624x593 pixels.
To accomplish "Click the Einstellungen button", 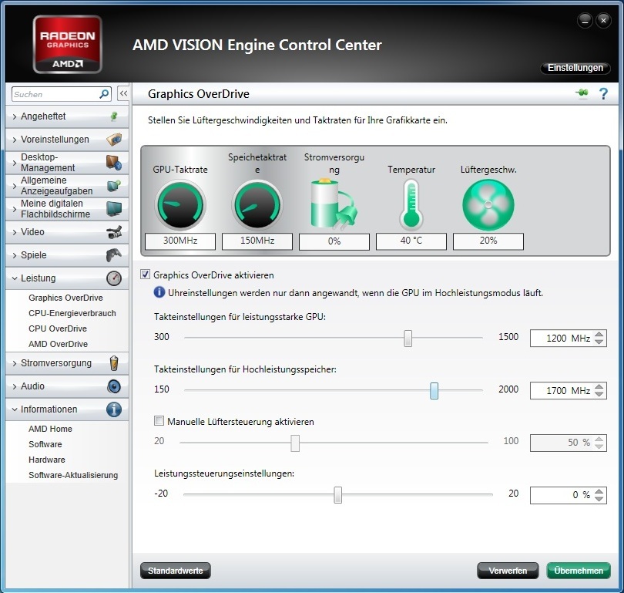I will coord(575,68).
